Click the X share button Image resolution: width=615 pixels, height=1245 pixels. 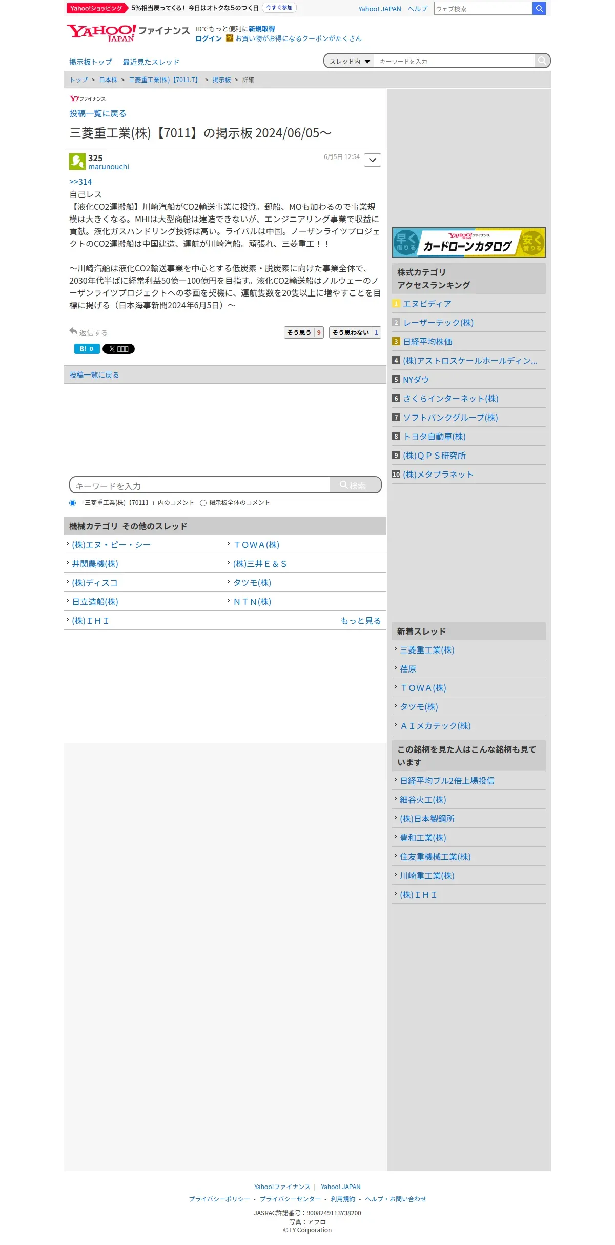click(x=118, y=349)
